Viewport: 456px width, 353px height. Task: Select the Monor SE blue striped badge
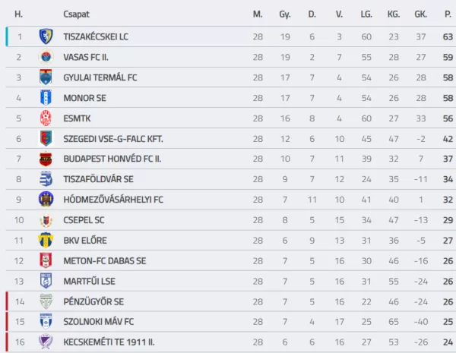tap(46, 98)
